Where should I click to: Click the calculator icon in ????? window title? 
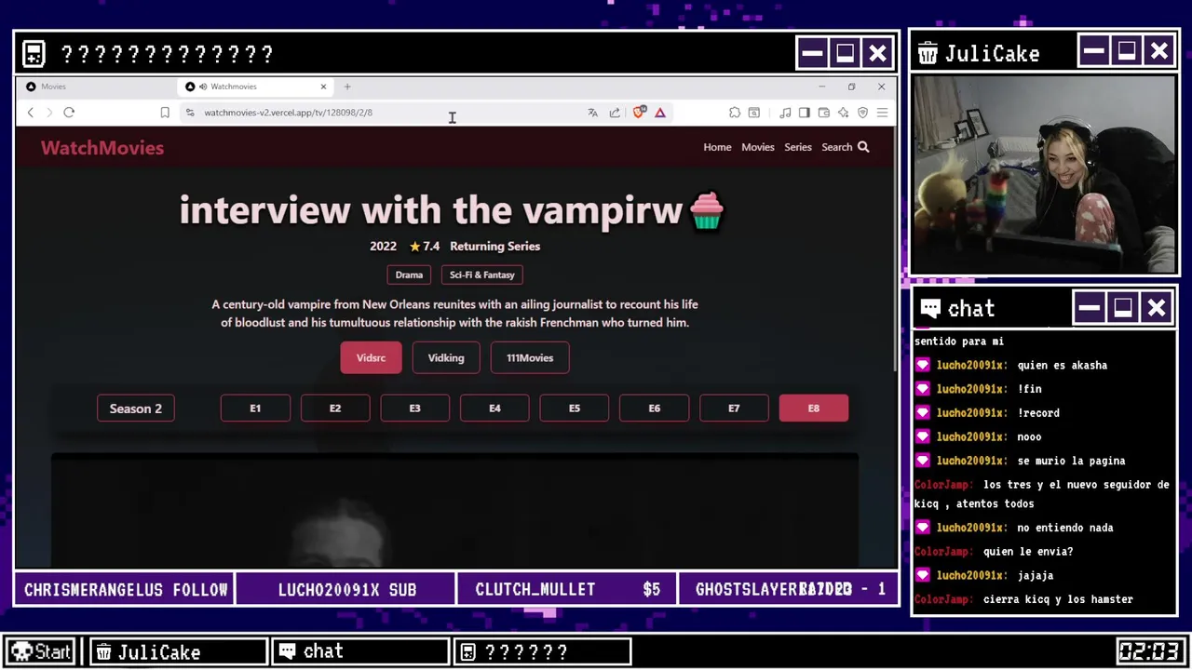tap(34, 54)
